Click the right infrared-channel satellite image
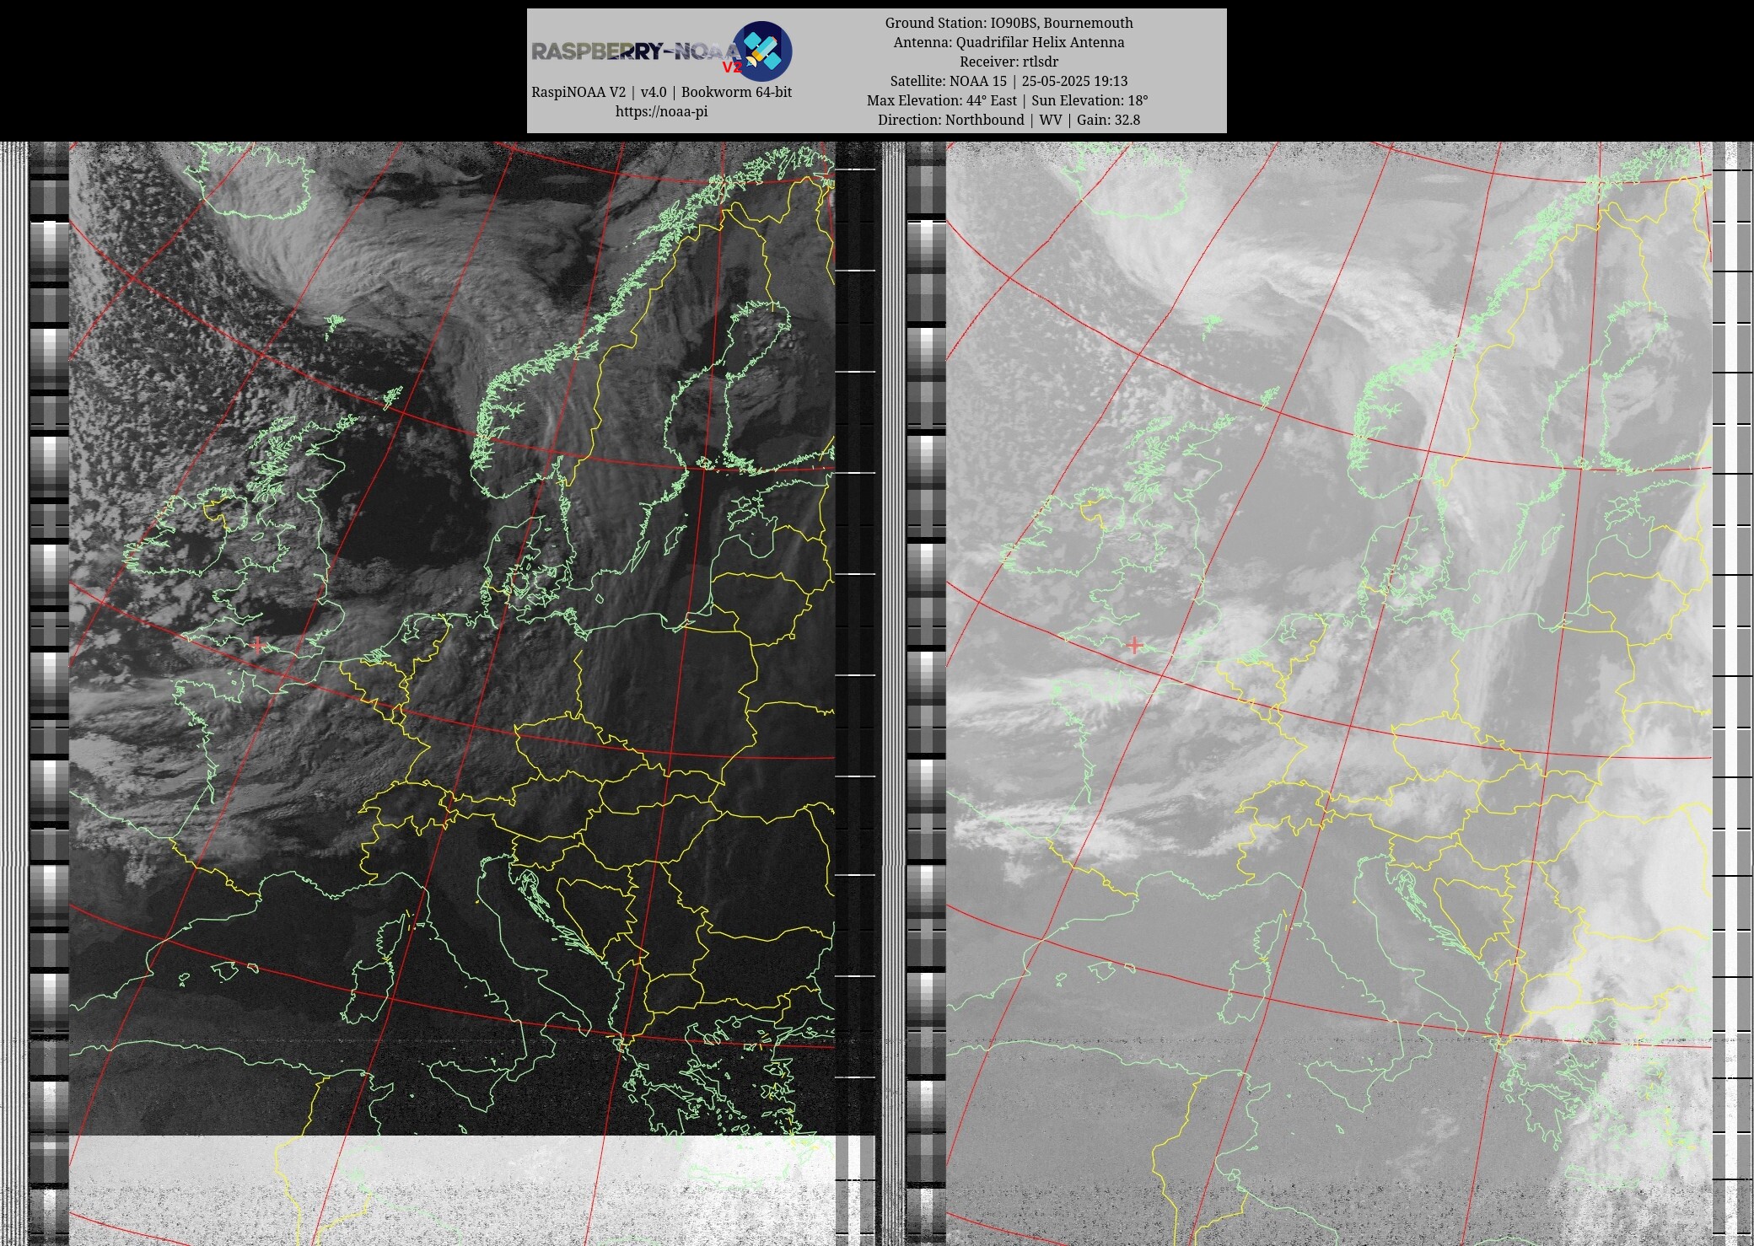 pyautogui.click(x=1329, y=694)
